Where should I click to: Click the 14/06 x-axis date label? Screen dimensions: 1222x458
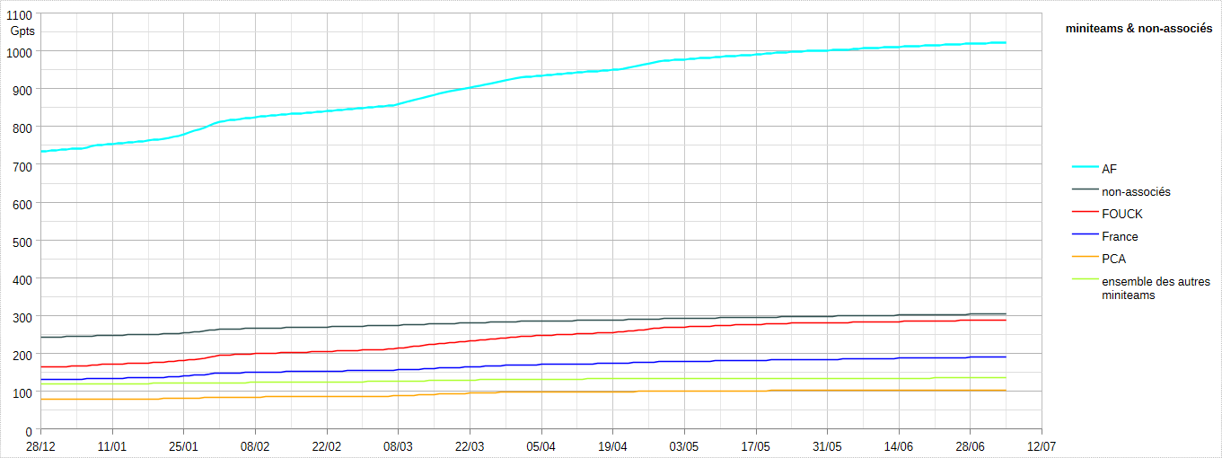point(899,446)
